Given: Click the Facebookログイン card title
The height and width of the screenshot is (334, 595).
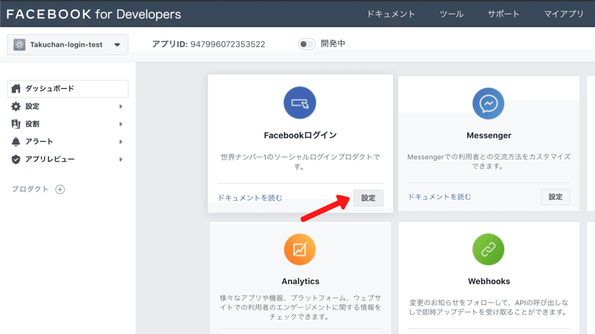Looking at the screenshot, I should click(x=300, y=135).
